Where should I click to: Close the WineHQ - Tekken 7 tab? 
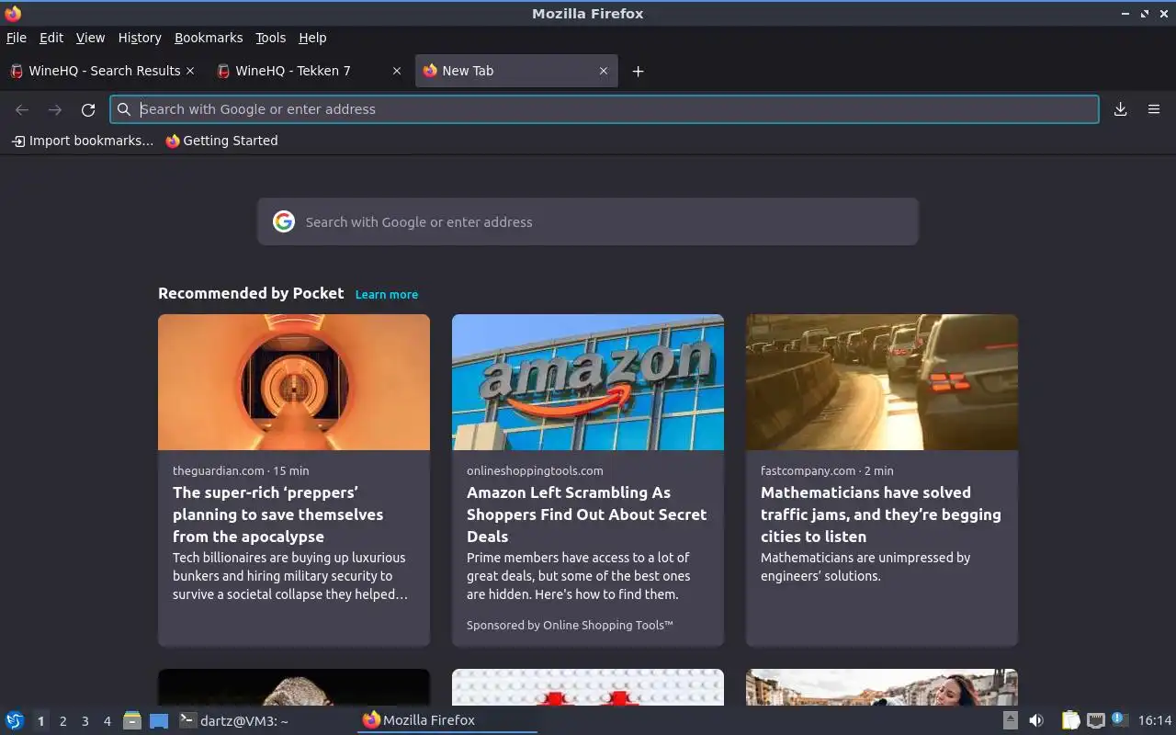point(397,71)
